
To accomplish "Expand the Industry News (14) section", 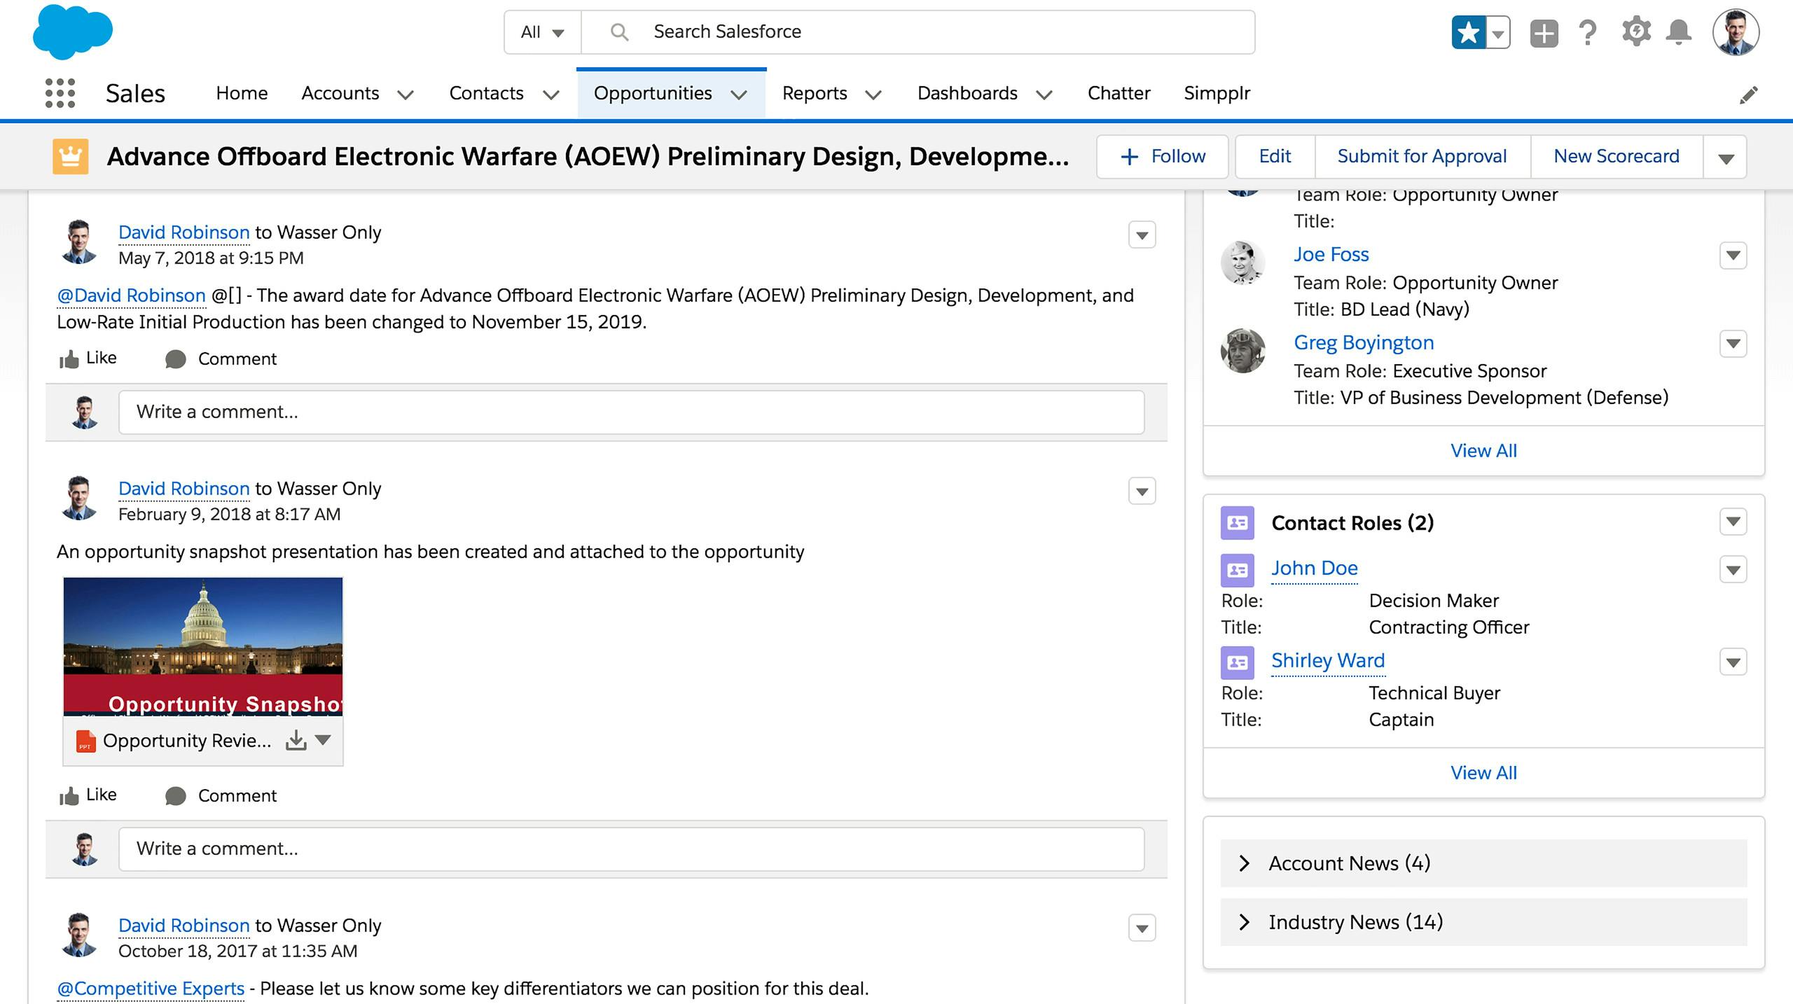I will pos(1483,922).
